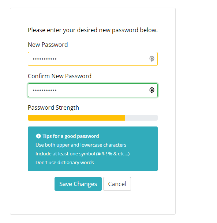Save Changes to the new password
Viewport: 217px width, 223px height.
[78, 184]
